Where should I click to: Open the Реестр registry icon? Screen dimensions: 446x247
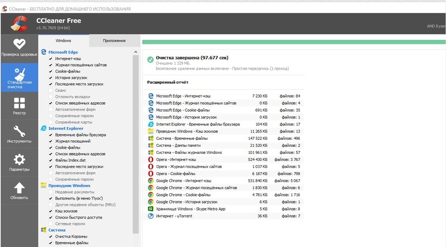[x=19, y=103]
